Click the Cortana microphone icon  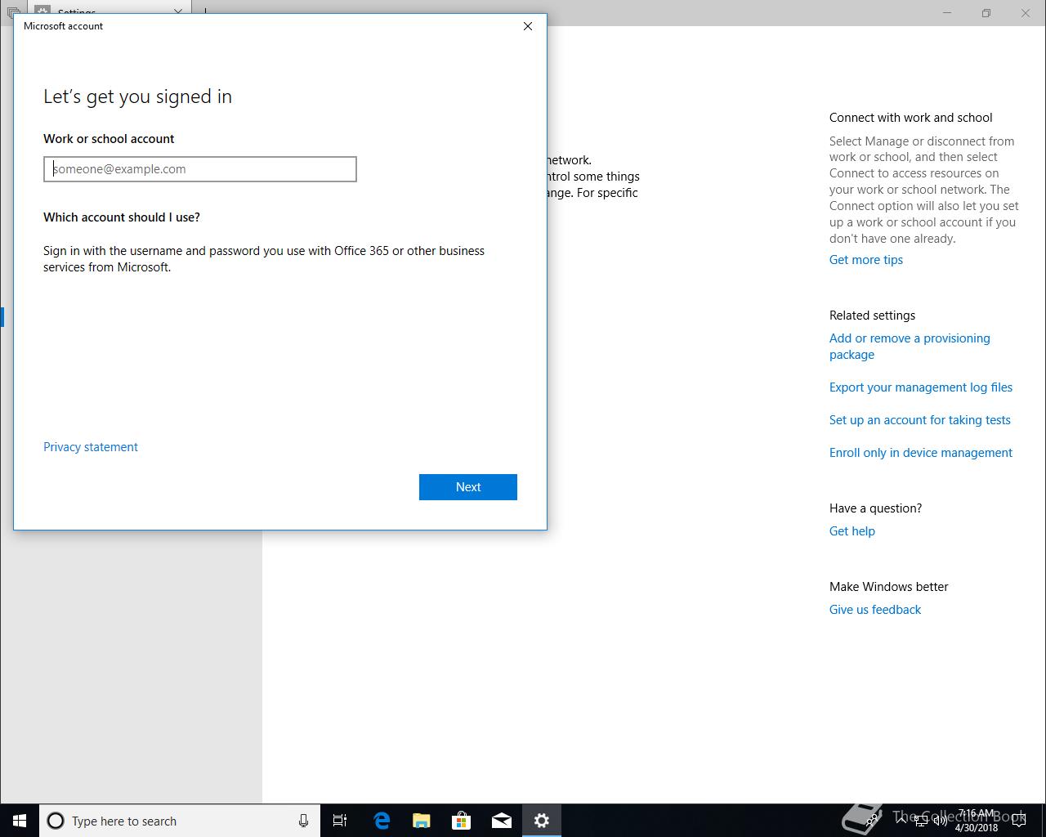tap(303, 821)
